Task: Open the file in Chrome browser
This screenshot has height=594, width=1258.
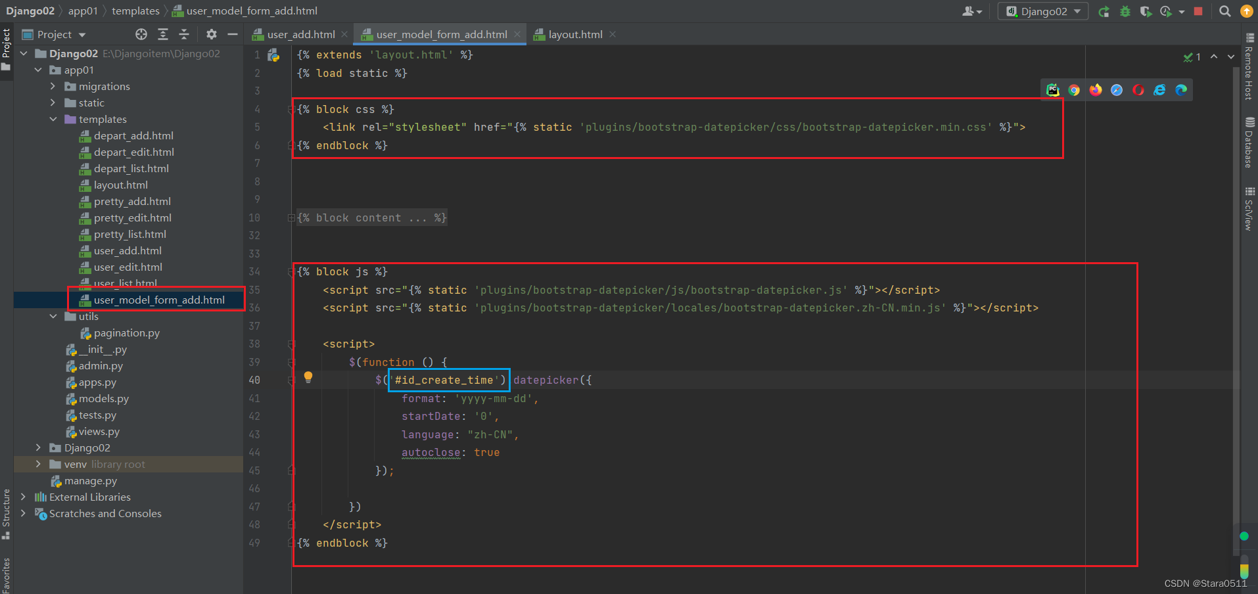Action: click(1074, 90)
